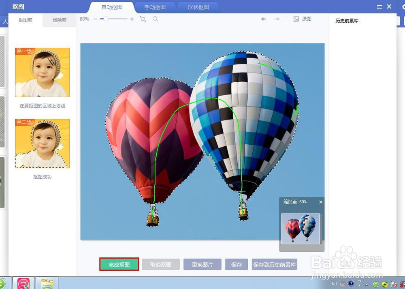Switch to the 形状抠图 tab
This screenshot has width=405, height=289.
pyautogui.click(x=198, y=7)
